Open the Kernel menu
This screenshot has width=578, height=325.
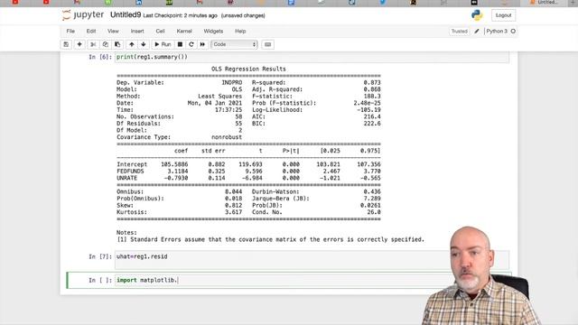point(184,32)
